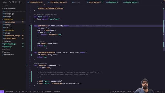Click the status bar icon beside the sync icon

[19, 92]
